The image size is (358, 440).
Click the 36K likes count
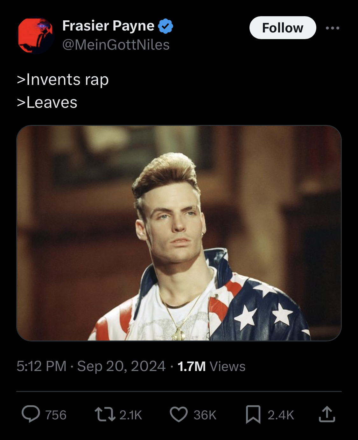click(x=205, y=415)
